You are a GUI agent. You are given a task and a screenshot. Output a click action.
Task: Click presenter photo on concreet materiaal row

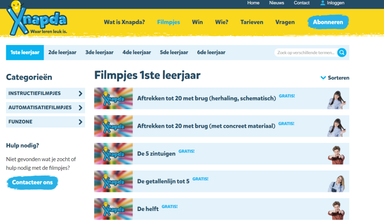pyautogui.click(x=336, y=128)
